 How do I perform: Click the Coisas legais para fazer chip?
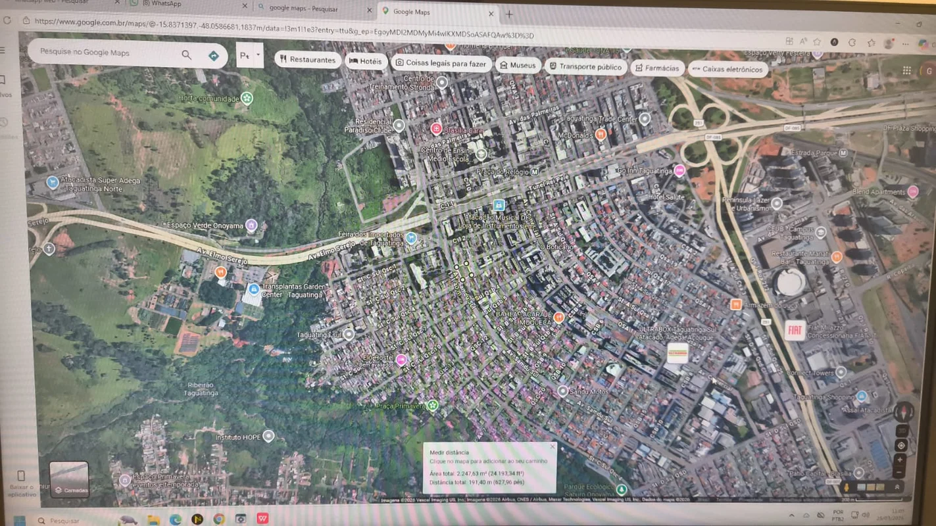coord(441,64)
